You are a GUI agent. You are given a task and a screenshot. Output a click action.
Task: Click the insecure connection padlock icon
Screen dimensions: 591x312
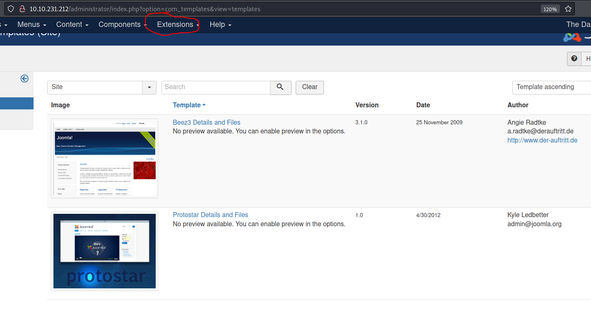[x=22, y=9]
